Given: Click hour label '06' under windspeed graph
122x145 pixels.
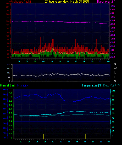Looking at the screenshot, I should point(35,61).
